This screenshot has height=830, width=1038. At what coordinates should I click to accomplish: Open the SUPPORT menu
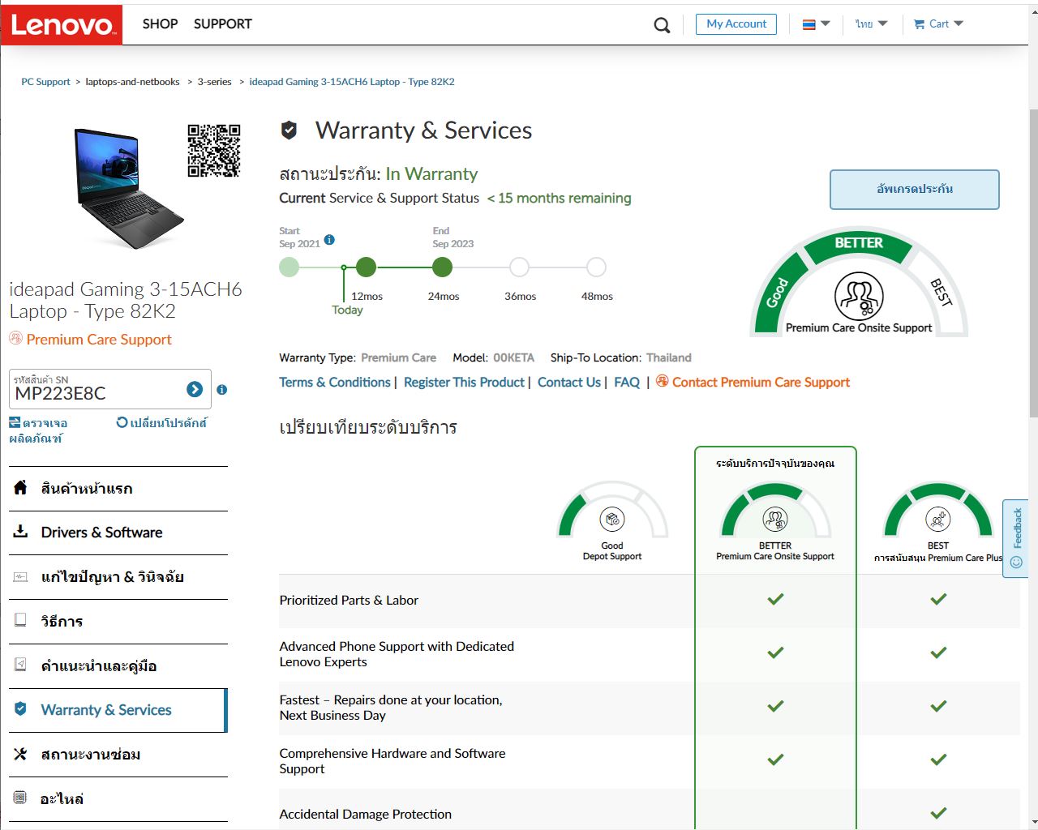point(222,24)
